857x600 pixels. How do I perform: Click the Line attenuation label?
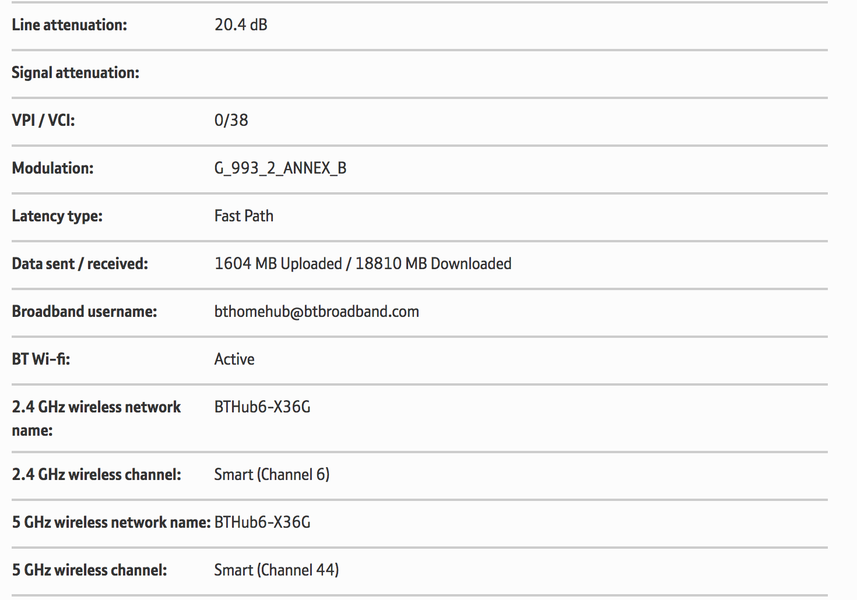point(69,25)
